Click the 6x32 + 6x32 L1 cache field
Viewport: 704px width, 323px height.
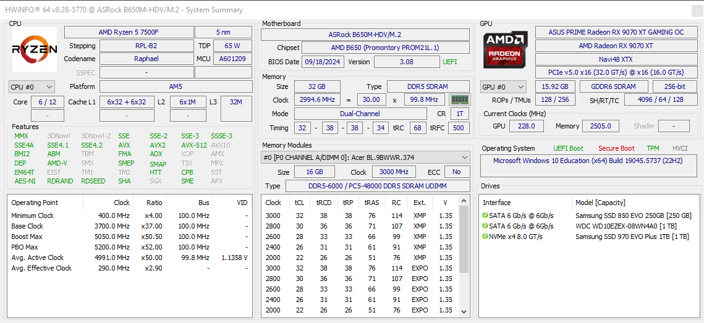(127, 102)
